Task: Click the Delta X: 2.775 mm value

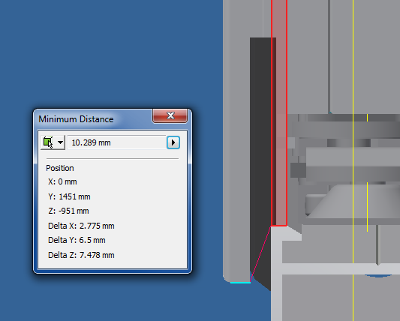Action: click(x=81, y=226)
